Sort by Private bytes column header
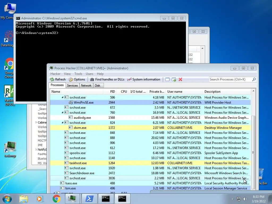Image resolution: width=272 pixels, height=204 pixels. (156, 92)
